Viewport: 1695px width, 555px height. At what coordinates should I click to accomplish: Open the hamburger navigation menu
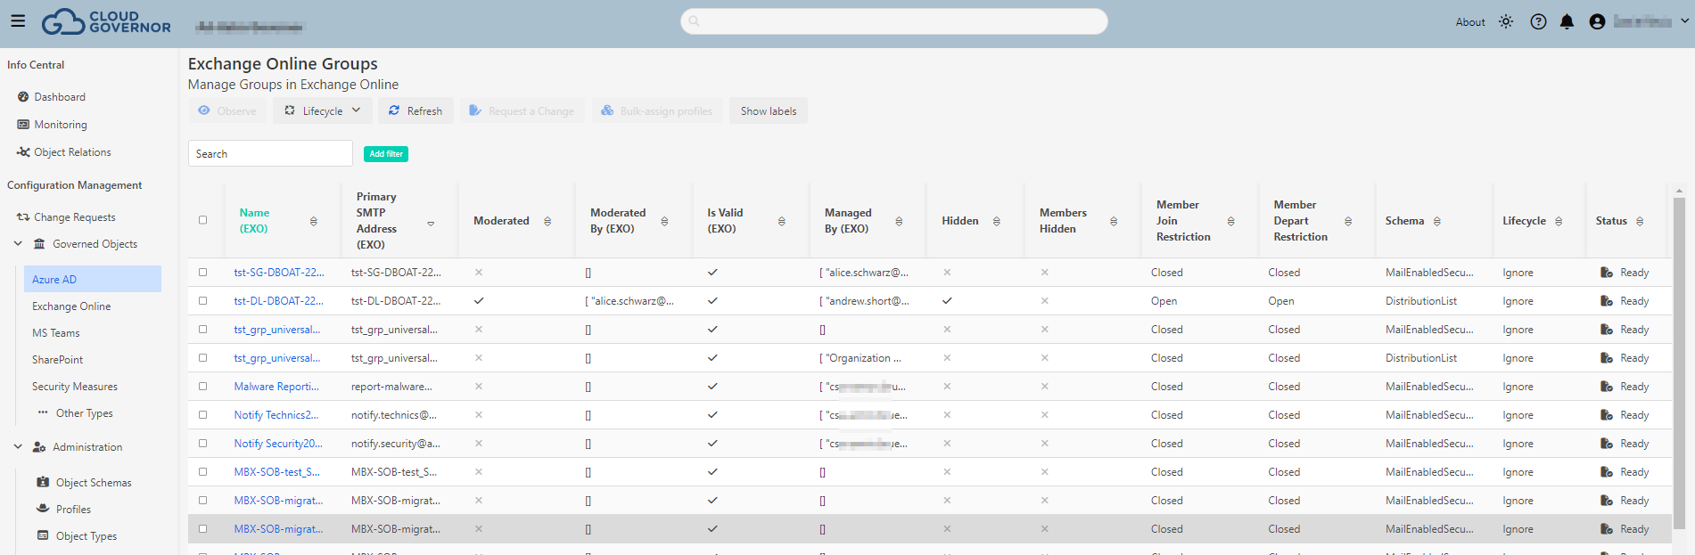point(18,21)
